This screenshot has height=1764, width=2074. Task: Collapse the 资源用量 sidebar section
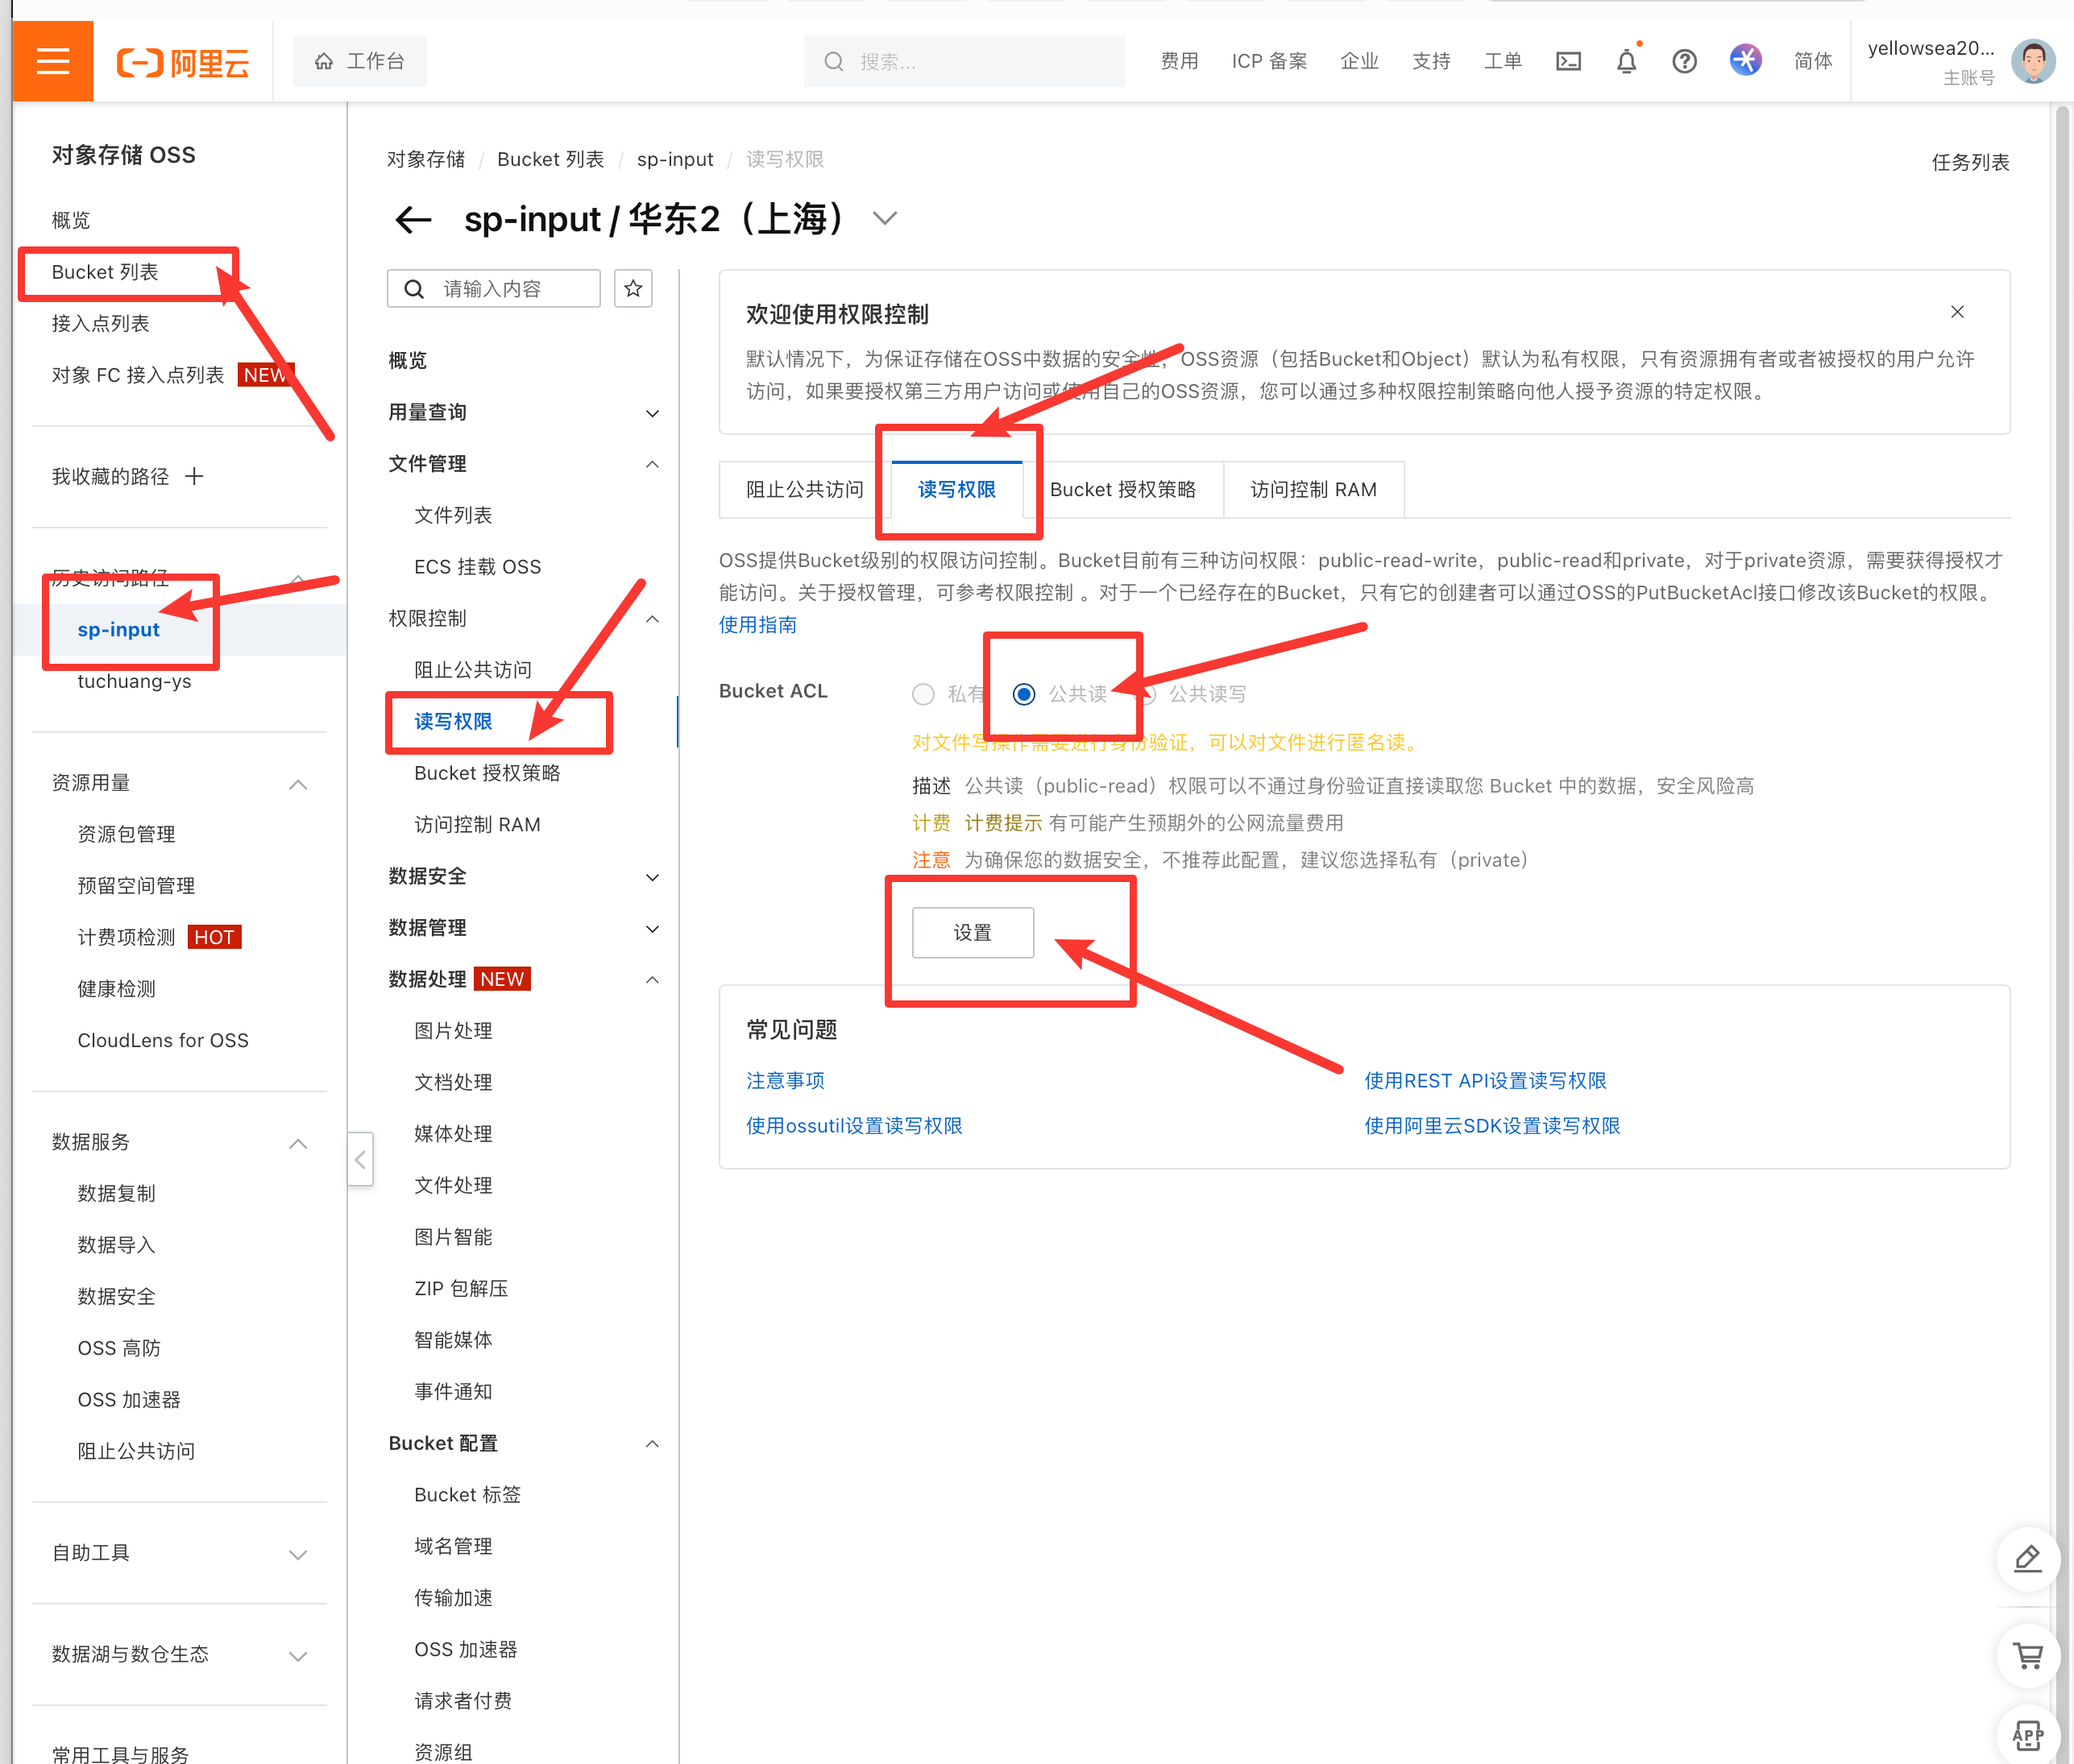(297, 784)
